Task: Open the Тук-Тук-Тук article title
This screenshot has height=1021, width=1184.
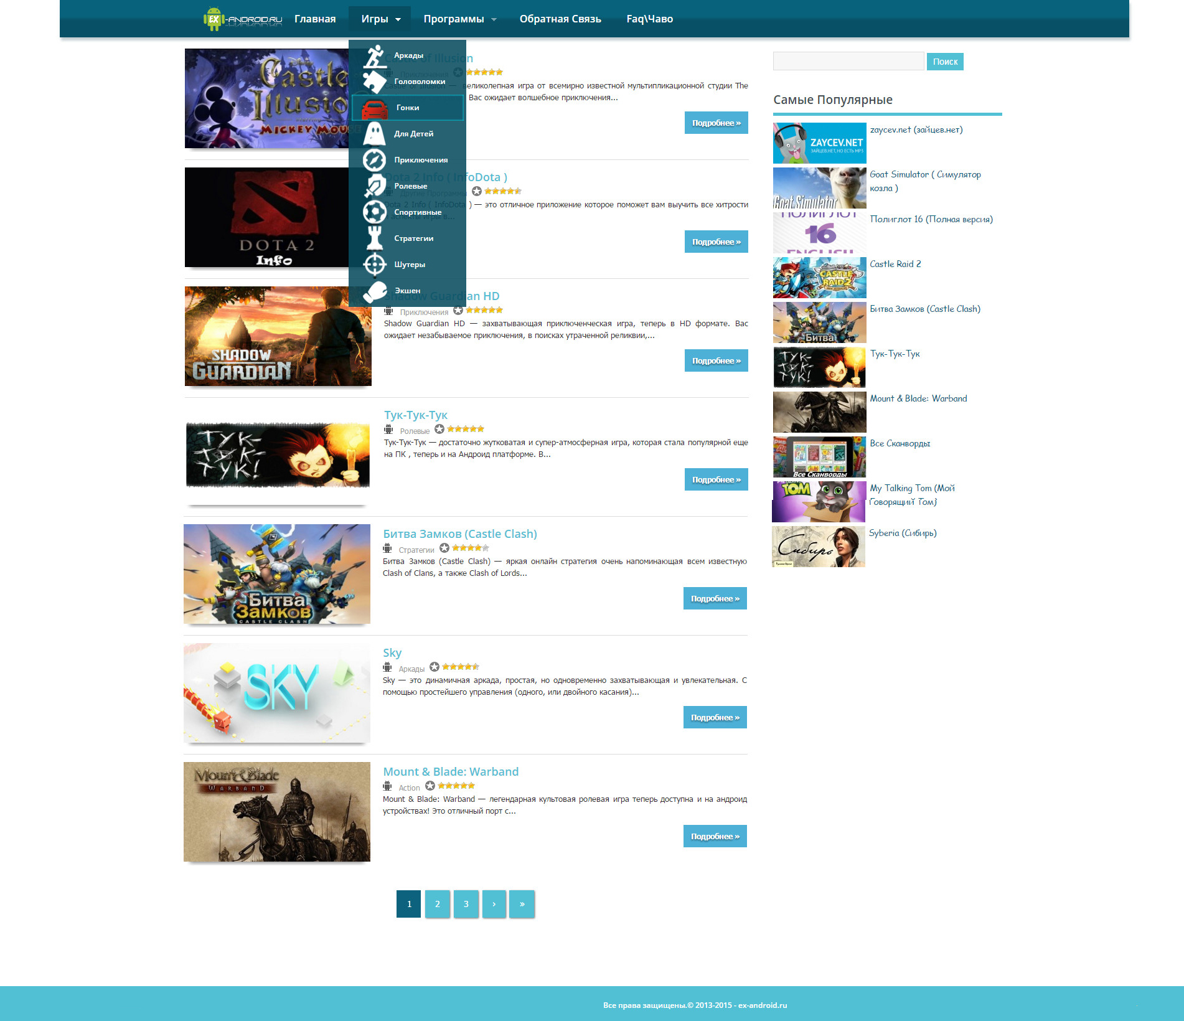Action: pyautogui.click(x=416, y=415)
